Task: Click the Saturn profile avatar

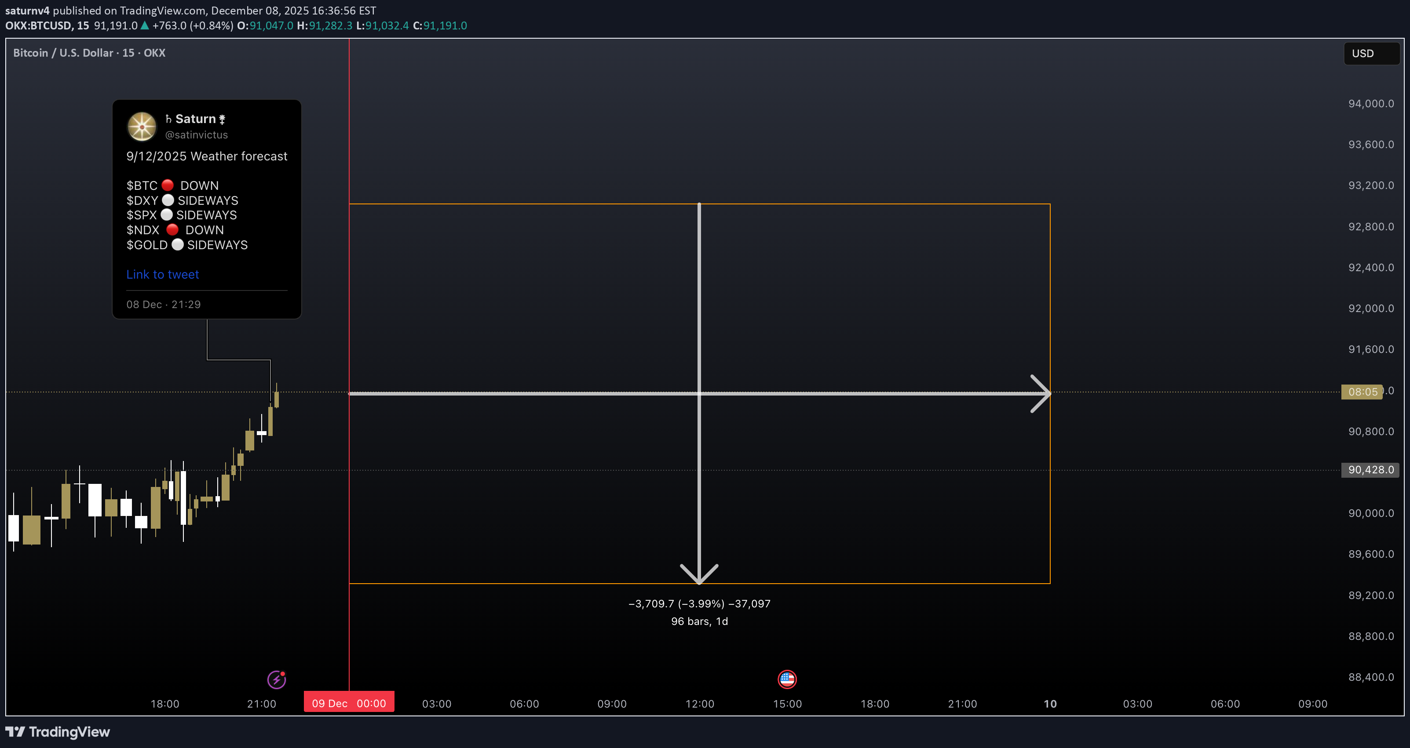Action: click(x=142, y=126)
